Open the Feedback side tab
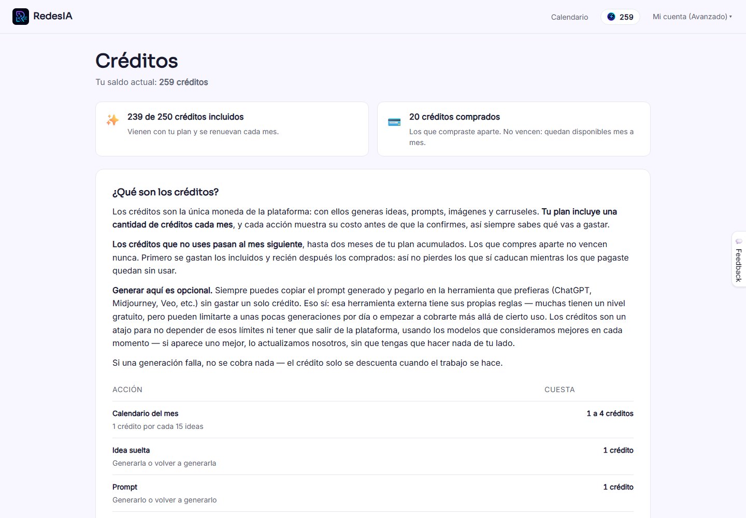The height and width of the screenshot is (518, 746). (x=739, y=259)
